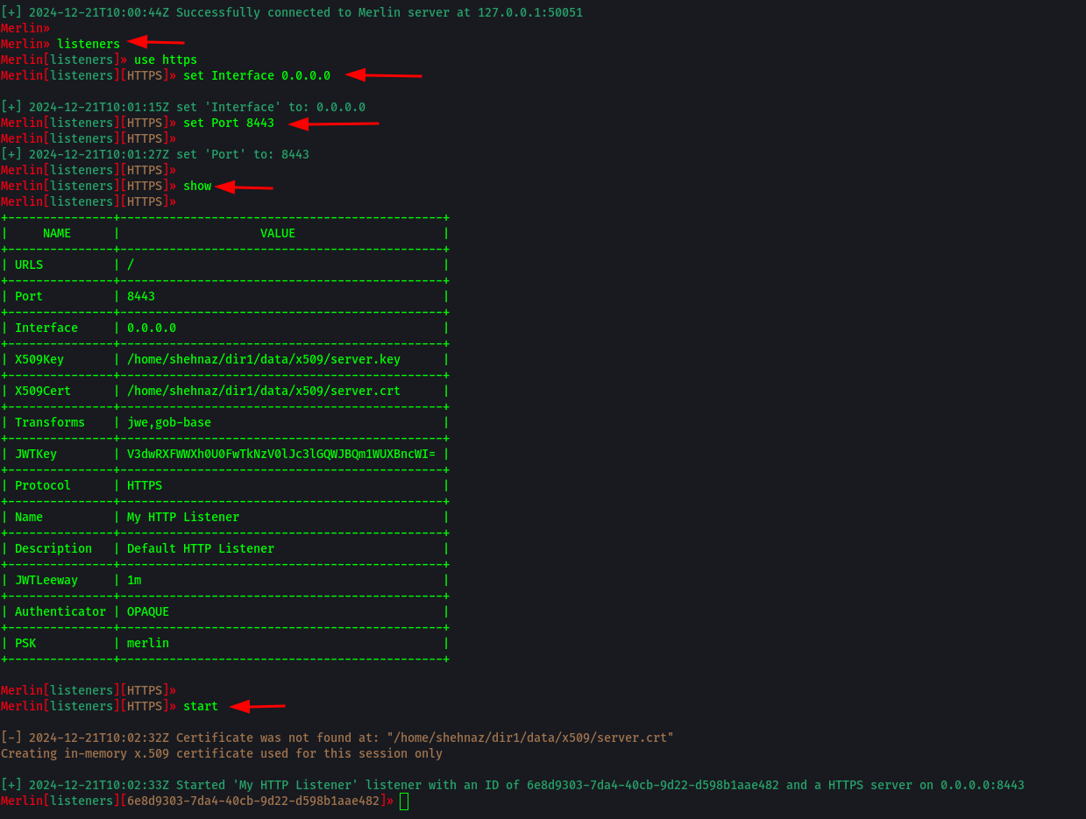Click the Authenticator name cell
The height and width of the screenshot is (819, 1086).
click(x=60, y=611)
